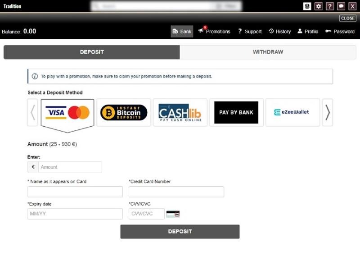Click the Balance 0.00 value

(x=30, y=31)
